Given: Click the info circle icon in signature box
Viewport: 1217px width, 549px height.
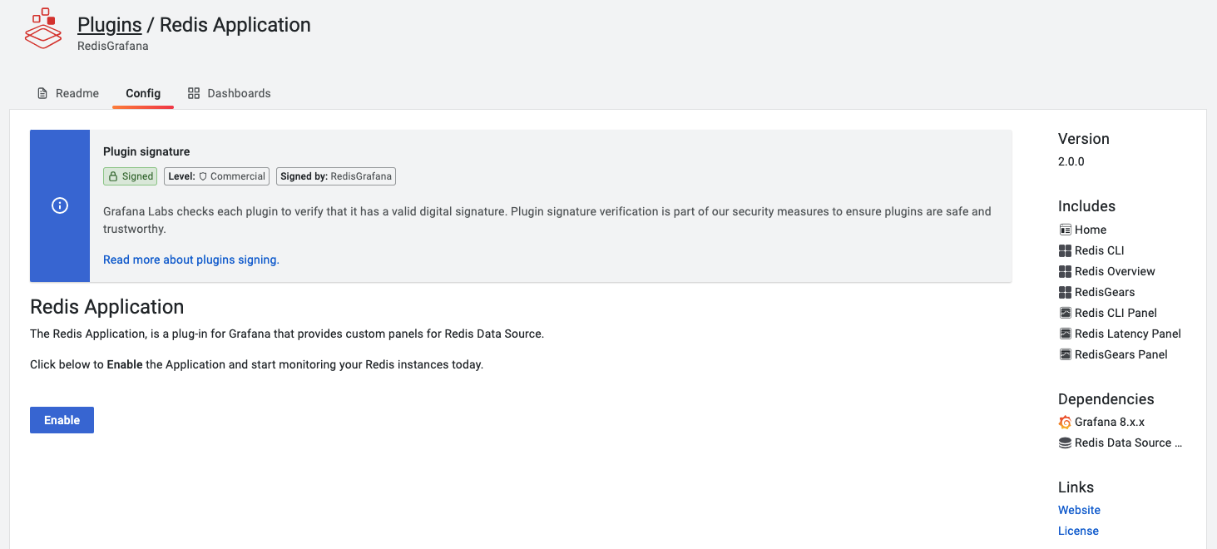Looking at the screenshot, I should [60, 205].
